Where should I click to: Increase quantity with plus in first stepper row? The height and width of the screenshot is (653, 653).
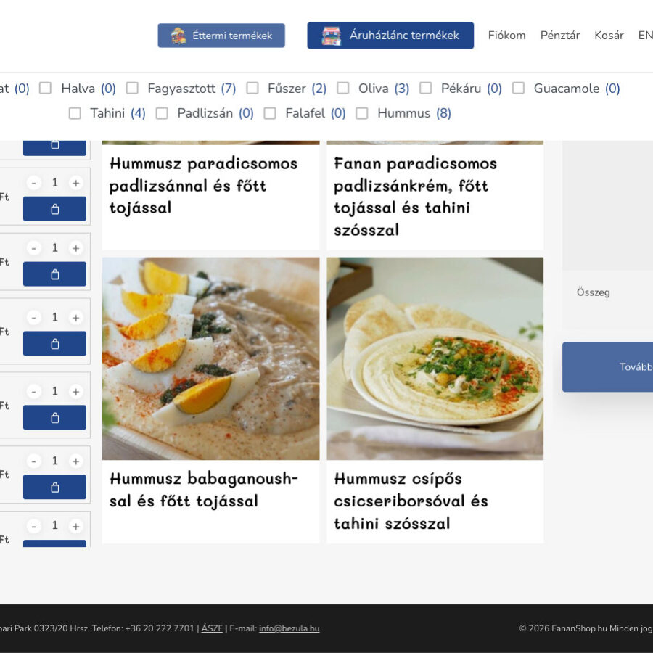75,183
